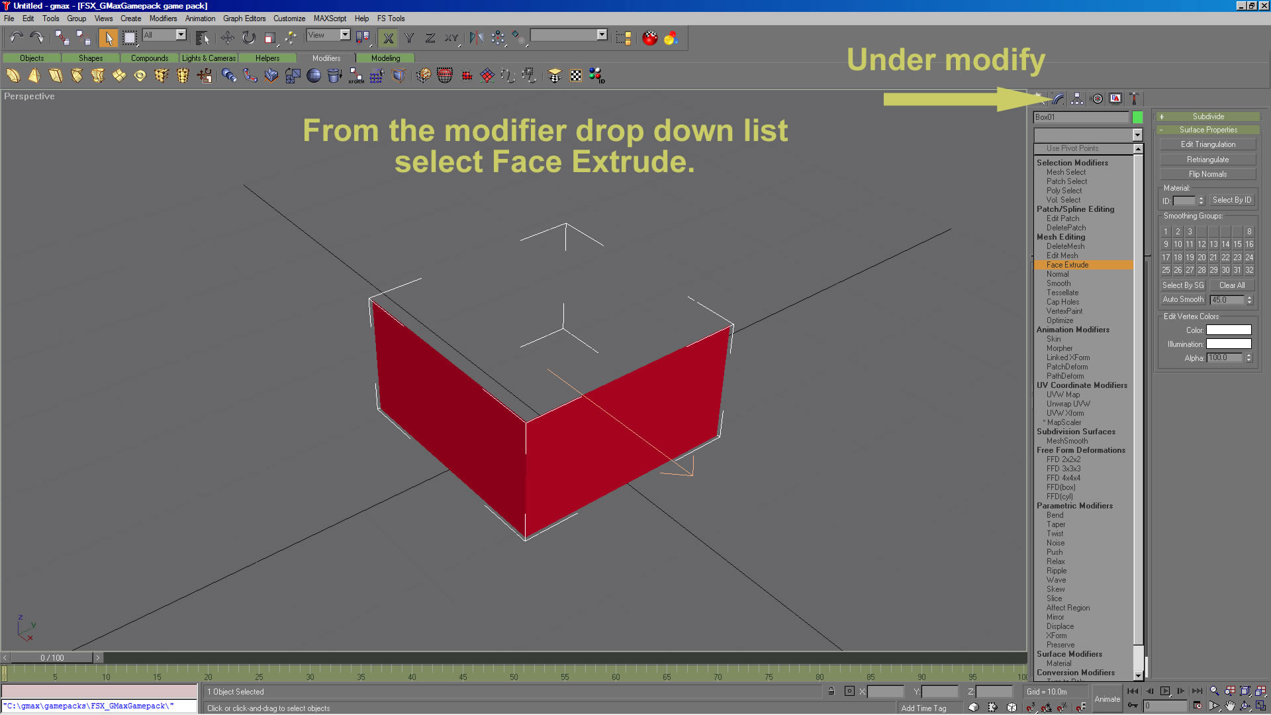Click the vertex Color white swatch

click(x=1229, y=330)
